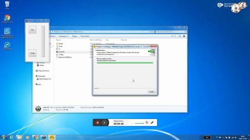Click the Nazwa column header

(x=58, y=40)
